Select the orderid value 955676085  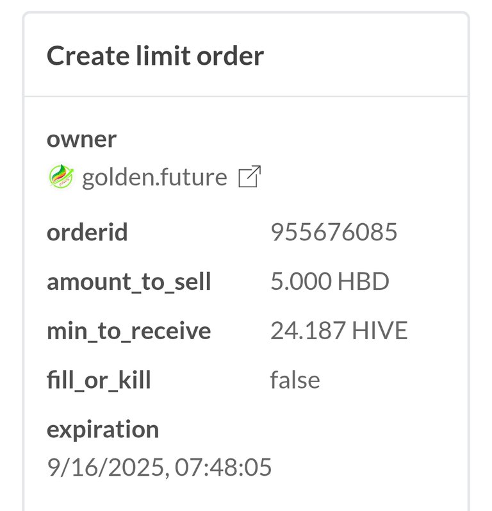[334, 232]
